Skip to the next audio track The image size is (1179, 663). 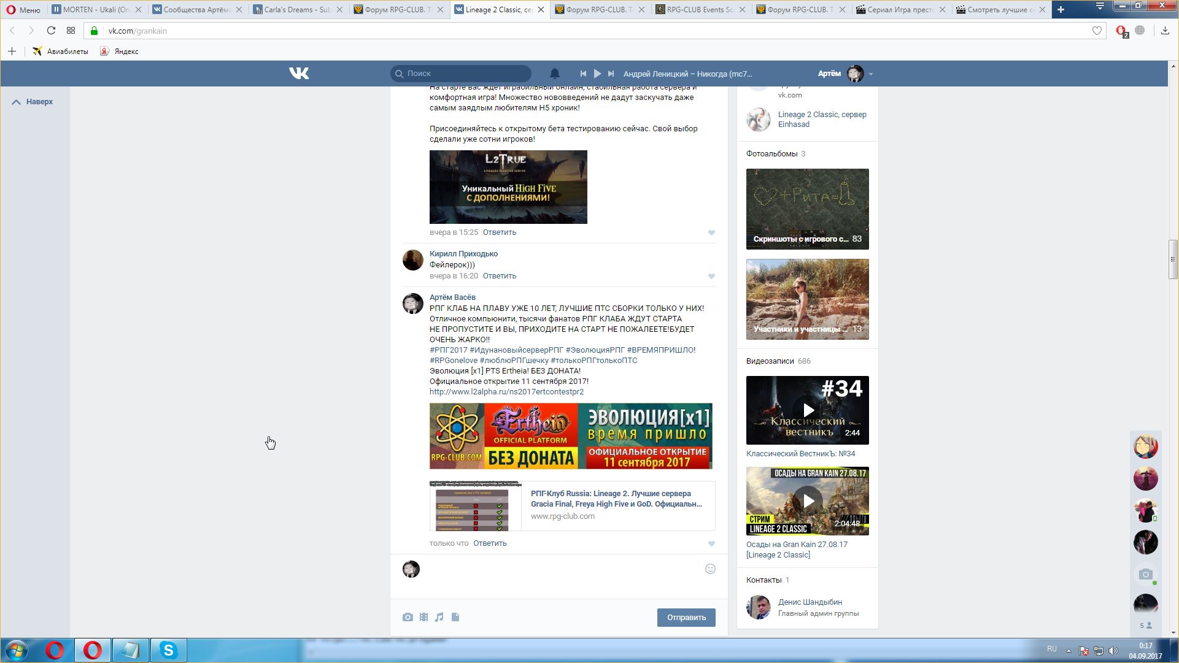coord(611,74)
